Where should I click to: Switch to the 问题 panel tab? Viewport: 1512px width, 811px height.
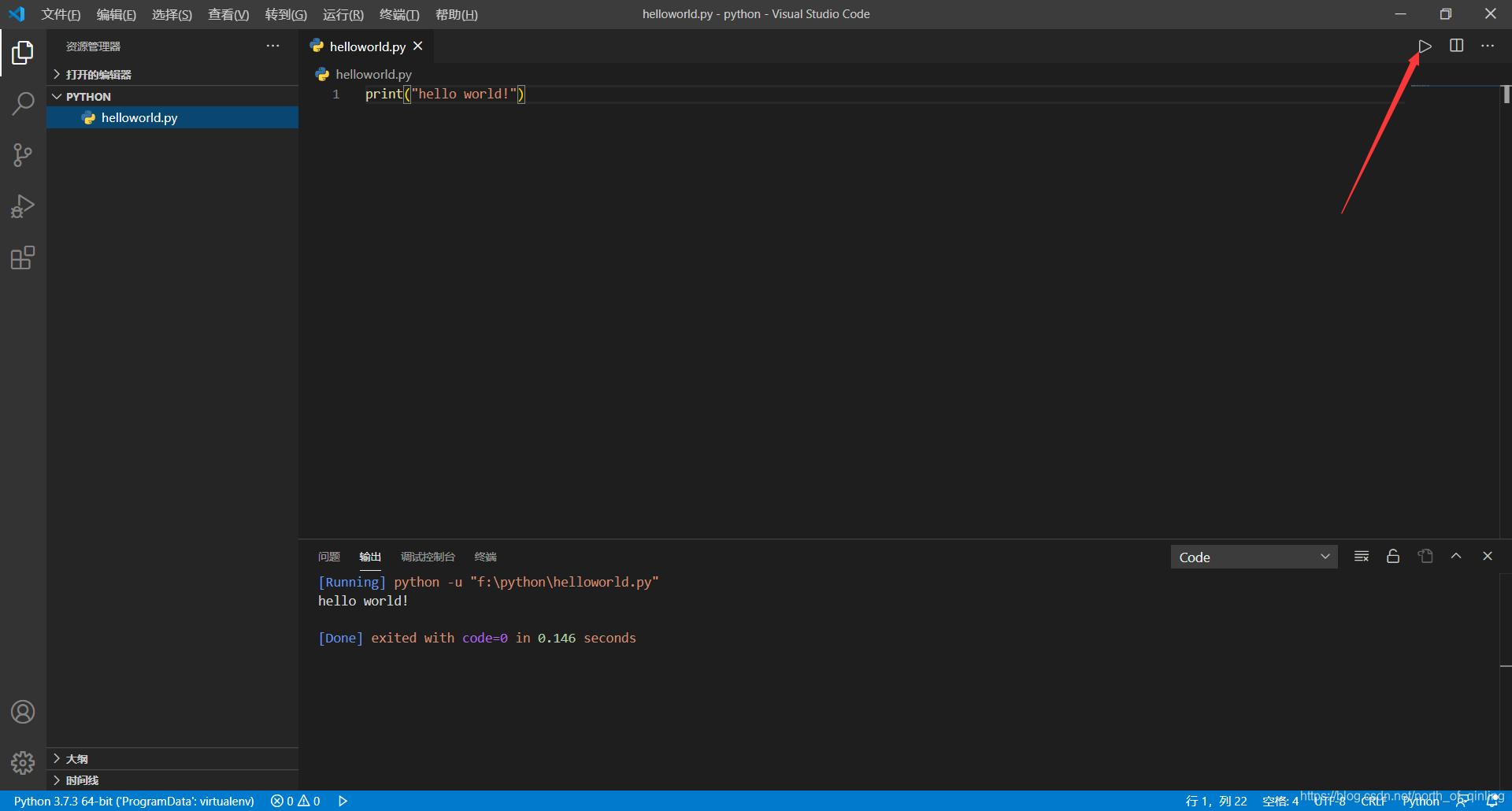(329, 557)
